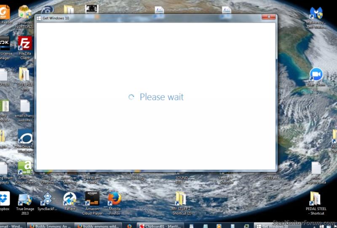The height and width of the screenshot is (228, 337).
Task: Open the online registry data file
Action: click(x=316, y=169)
